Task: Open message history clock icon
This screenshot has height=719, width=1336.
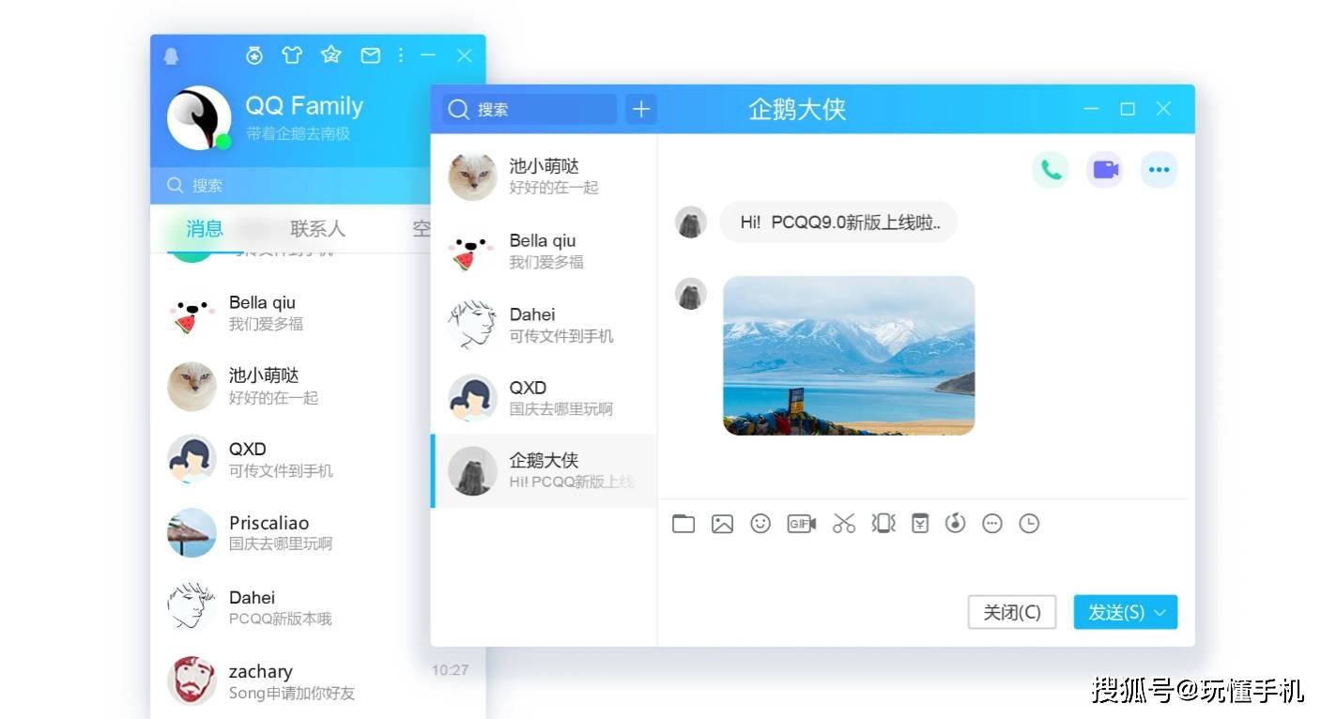Action: (x=1030, y=524)
